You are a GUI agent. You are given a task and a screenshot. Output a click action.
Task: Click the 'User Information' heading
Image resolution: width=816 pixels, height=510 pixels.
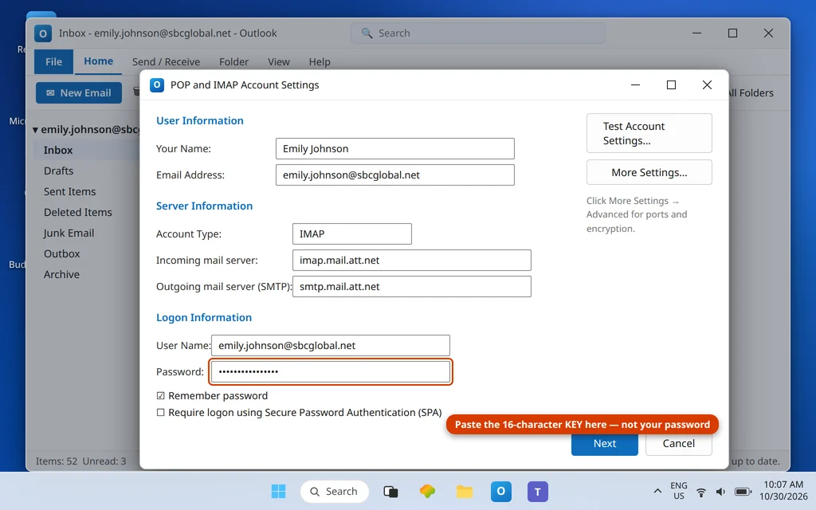[200, 121]
